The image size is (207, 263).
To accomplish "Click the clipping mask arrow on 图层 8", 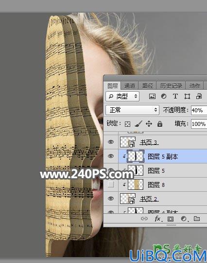I will pos(124,184).
